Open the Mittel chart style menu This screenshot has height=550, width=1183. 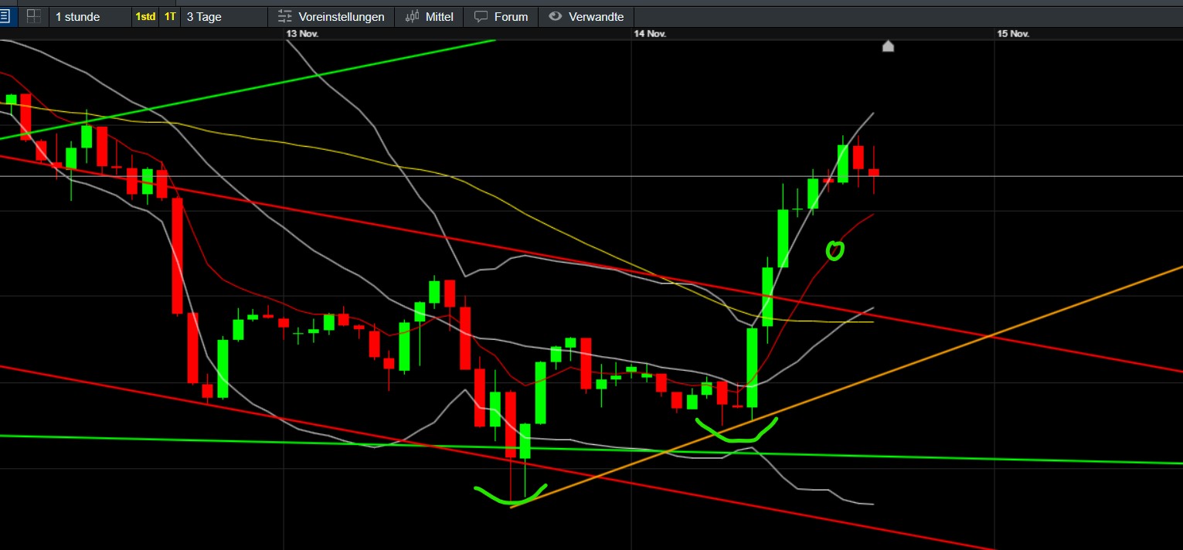[429, 17]
